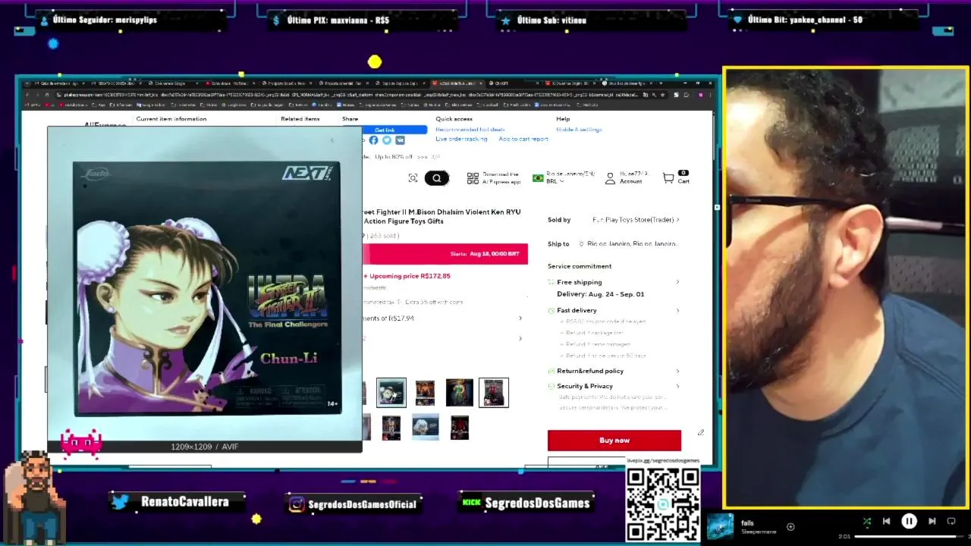Click the 'falls' album cover art

point(720,526)
